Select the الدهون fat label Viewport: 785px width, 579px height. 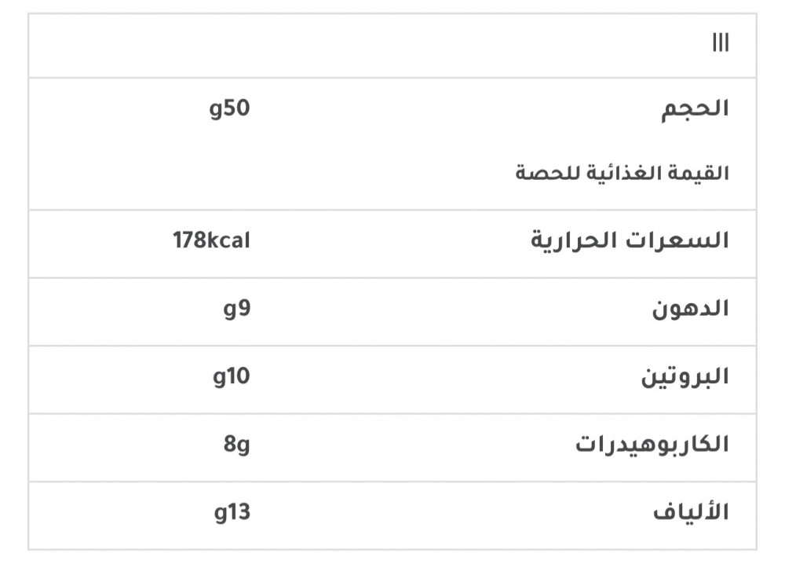[x=690, y=309]
